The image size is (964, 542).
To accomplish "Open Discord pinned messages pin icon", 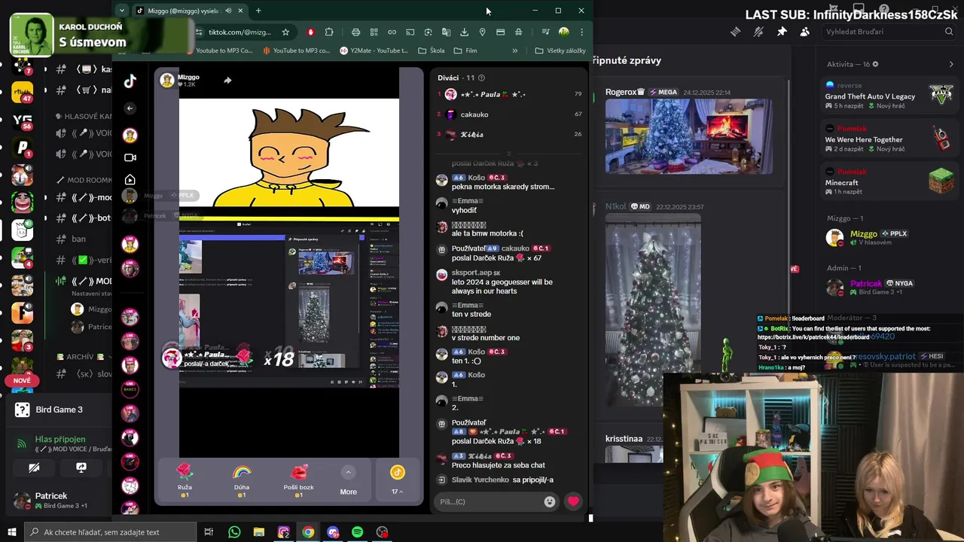I will click(x=782, y=32).
